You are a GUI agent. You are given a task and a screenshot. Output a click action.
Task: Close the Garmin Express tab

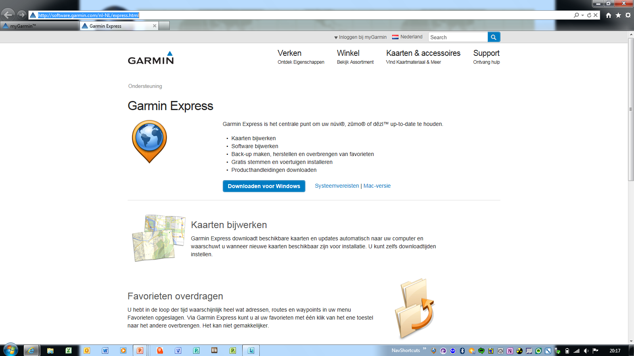pos(155,26)
